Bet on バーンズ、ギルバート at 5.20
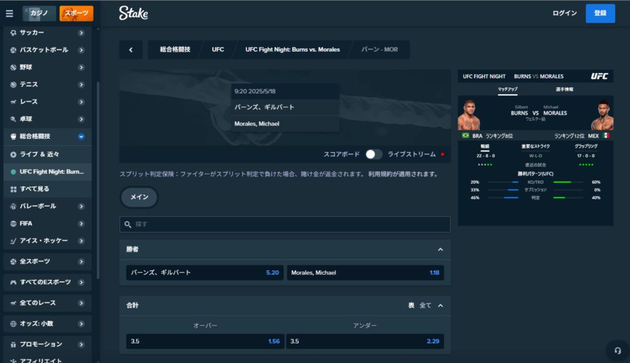The height and width of the screenshot is (363, 630). click(x=205, y=273)
